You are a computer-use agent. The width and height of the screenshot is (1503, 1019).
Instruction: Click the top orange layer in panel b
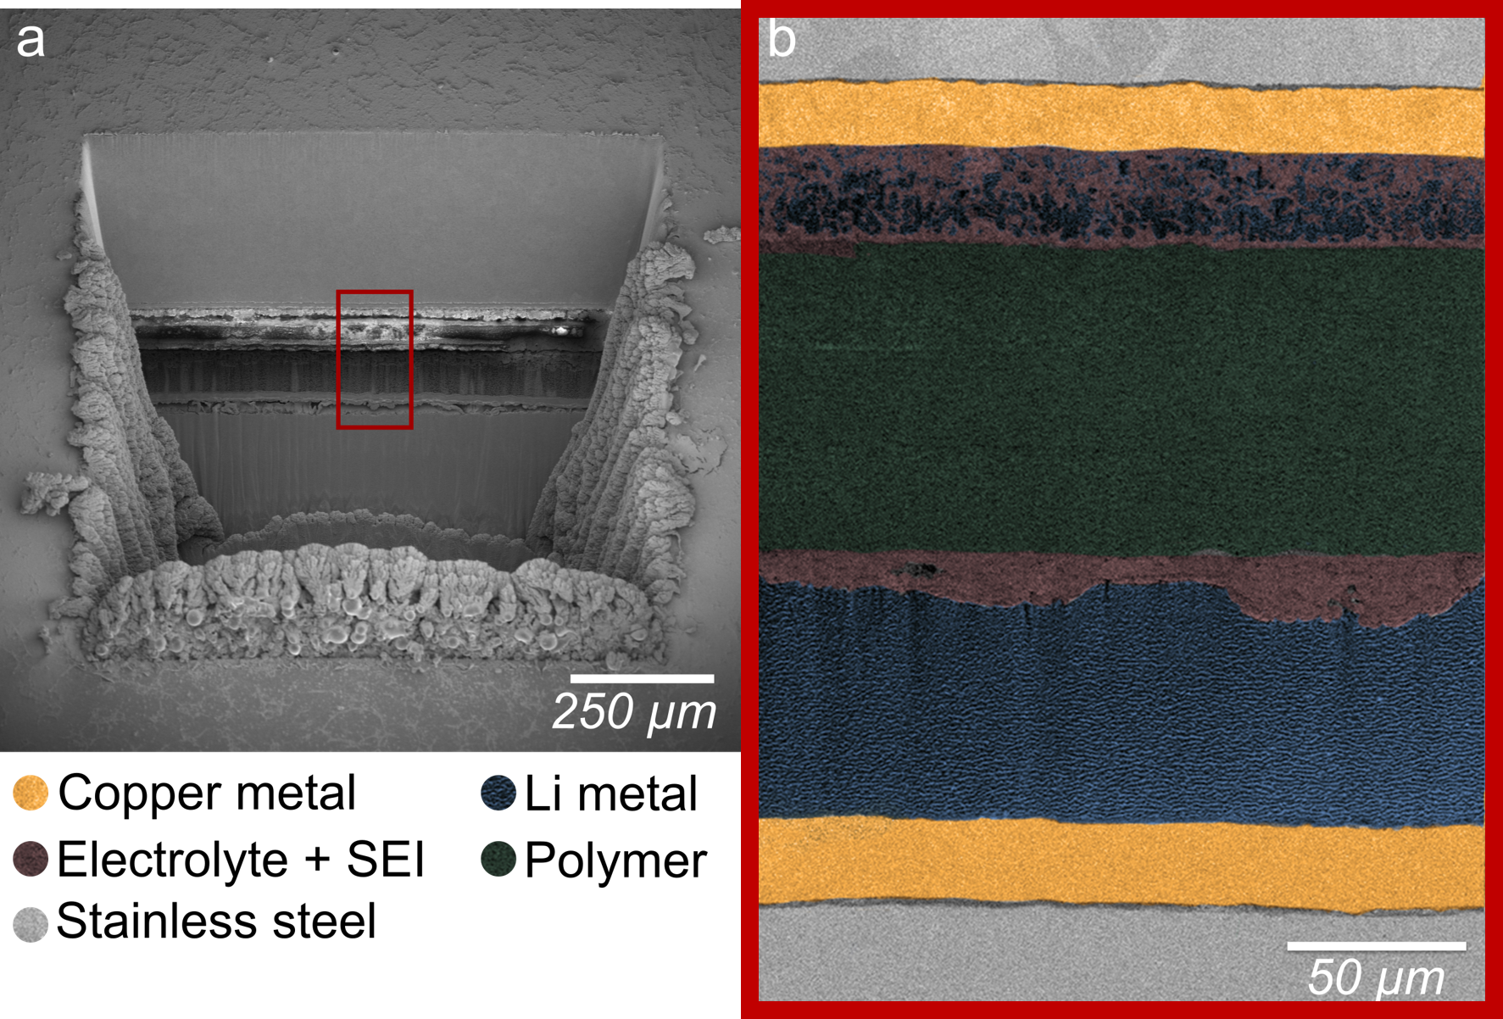tap(1121, 115)
